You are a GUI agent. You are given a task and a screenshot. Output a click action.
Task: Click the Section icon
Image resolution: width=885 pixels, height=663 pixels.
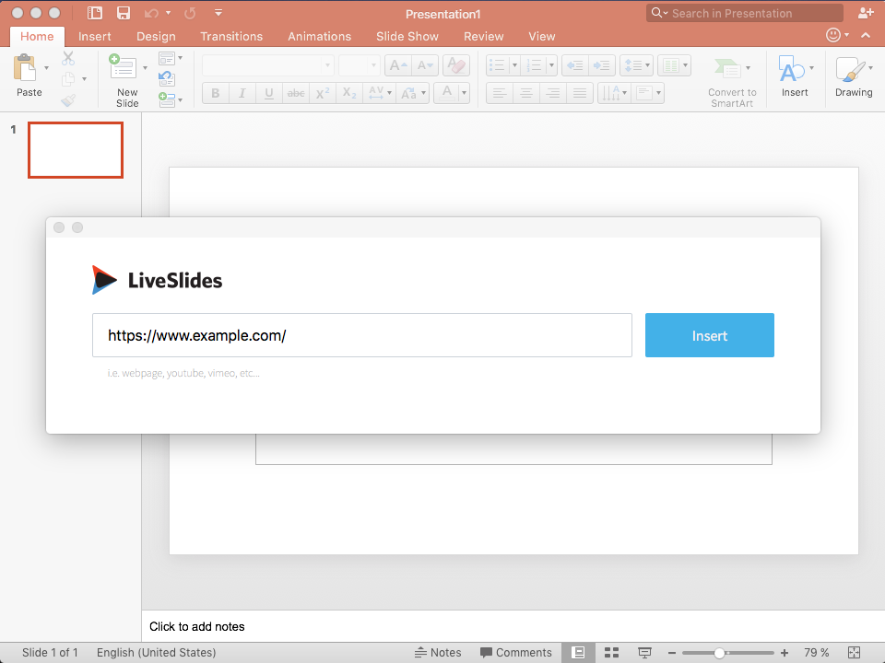pyautogui.click(x=167, y=99)
